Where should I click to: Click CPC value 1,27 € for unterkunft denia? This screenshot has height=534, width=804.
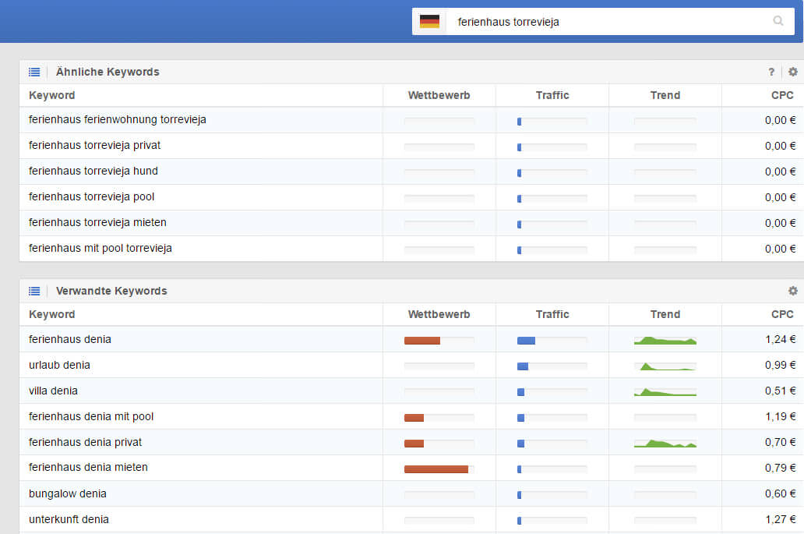pos(781,519)
